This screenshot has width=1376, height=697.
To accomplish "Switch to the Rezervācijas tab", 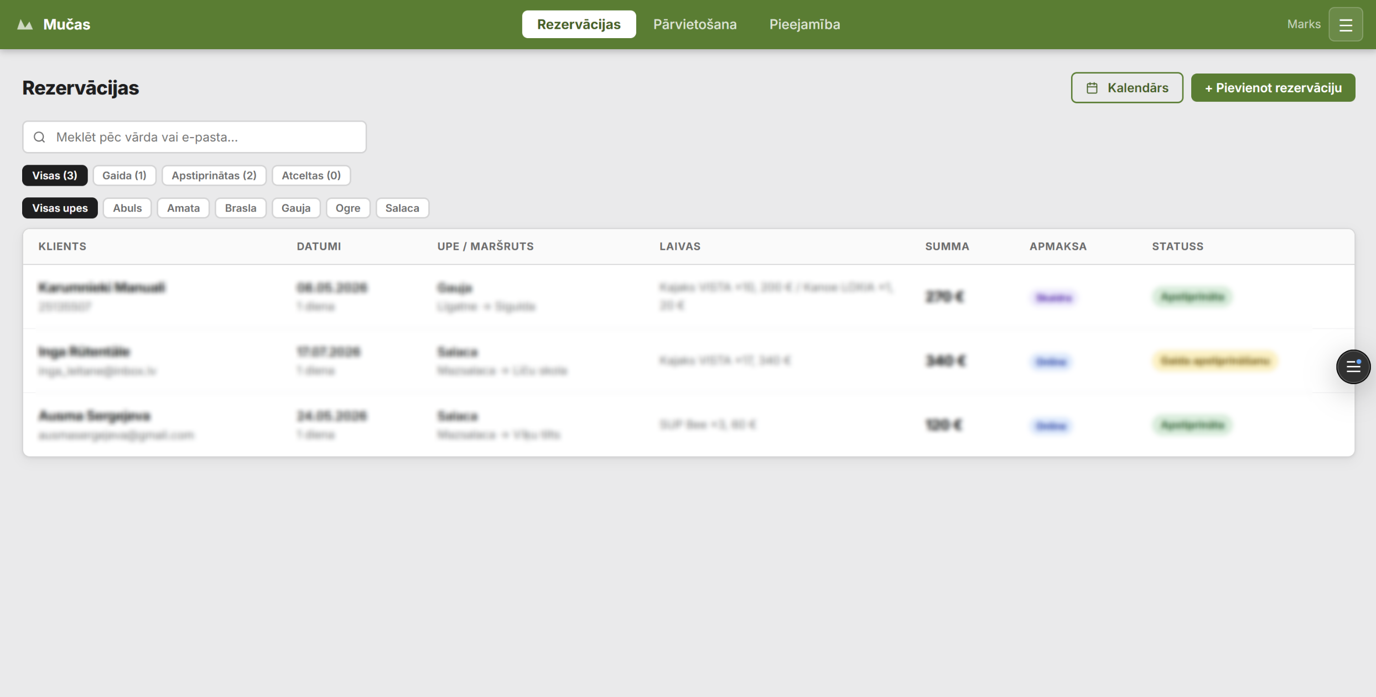I will (579, 24).
